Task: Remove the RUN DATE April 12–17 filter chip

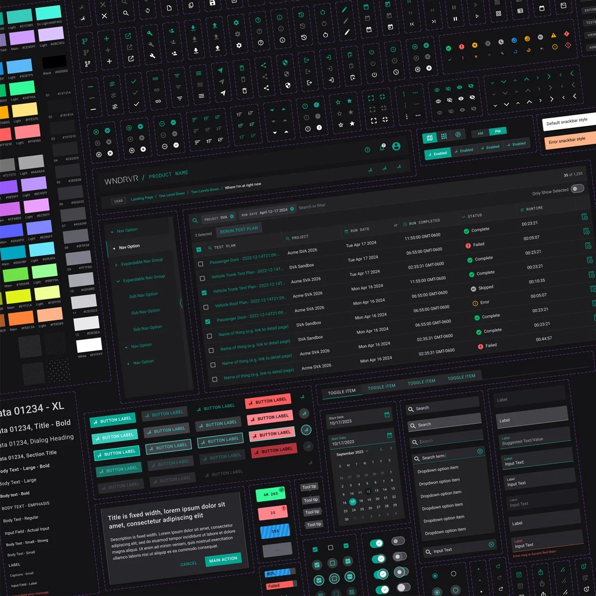Action: [292, 209]
